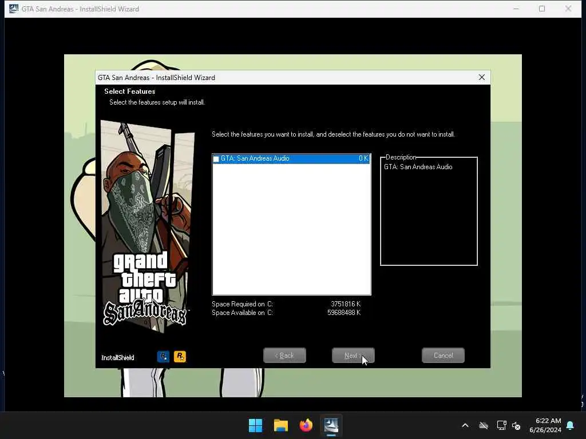The height and width of the screenshot is (439, 586).
Task: Show hidden system tray icons
Action: (465, 425)
